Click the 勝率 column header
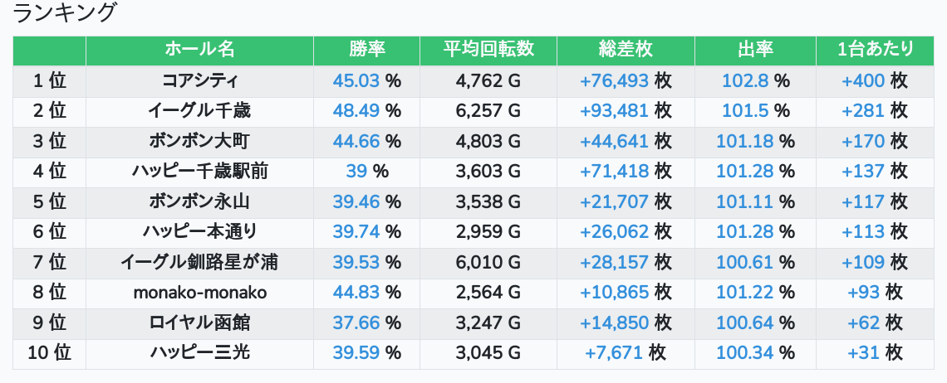 [x=366, y=50]
